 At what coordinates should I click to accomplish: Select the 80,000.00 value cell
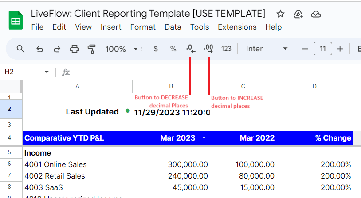(x=243, y=176)
